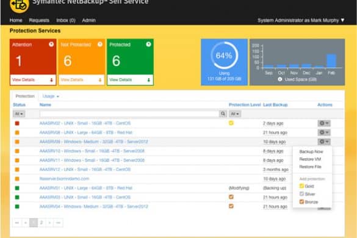This screenshot has height=238, width=357.
Task: Open the Requests menu
Action: click(39, 20)
